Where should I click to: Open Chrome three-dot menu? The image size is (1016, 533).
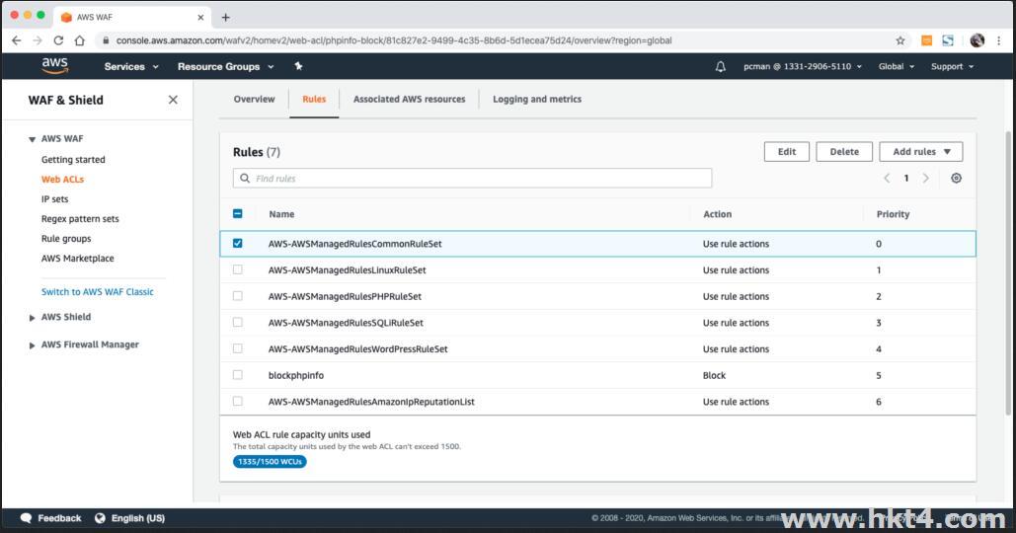click(999, 40)
